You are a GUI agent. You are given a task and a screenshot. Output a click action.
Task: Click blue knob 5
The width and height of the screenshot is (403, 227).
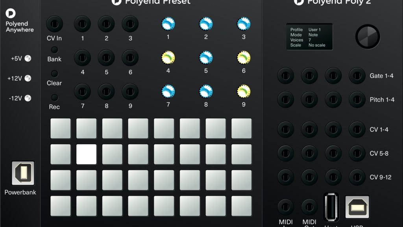click(206, 58)
